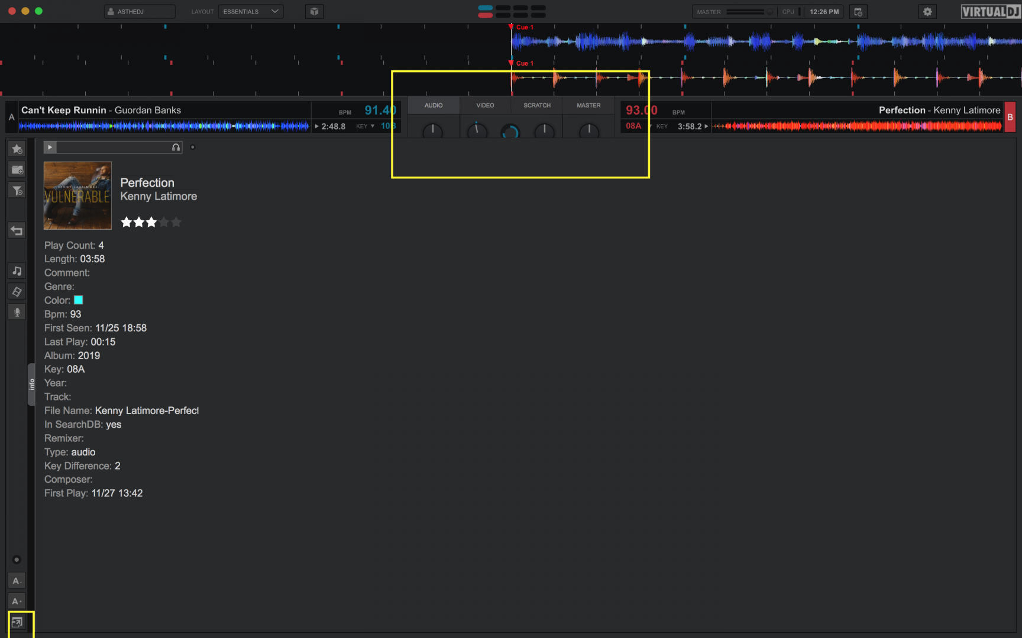Click the VirtualDJ logo
The image size is (1022, 638).
[990, 12]
